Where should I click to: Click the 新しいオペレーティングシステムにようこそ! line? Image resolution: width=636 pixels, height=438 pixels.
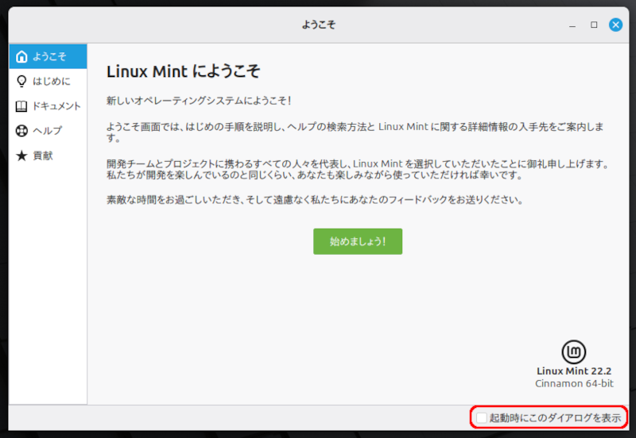click(199, 101)
